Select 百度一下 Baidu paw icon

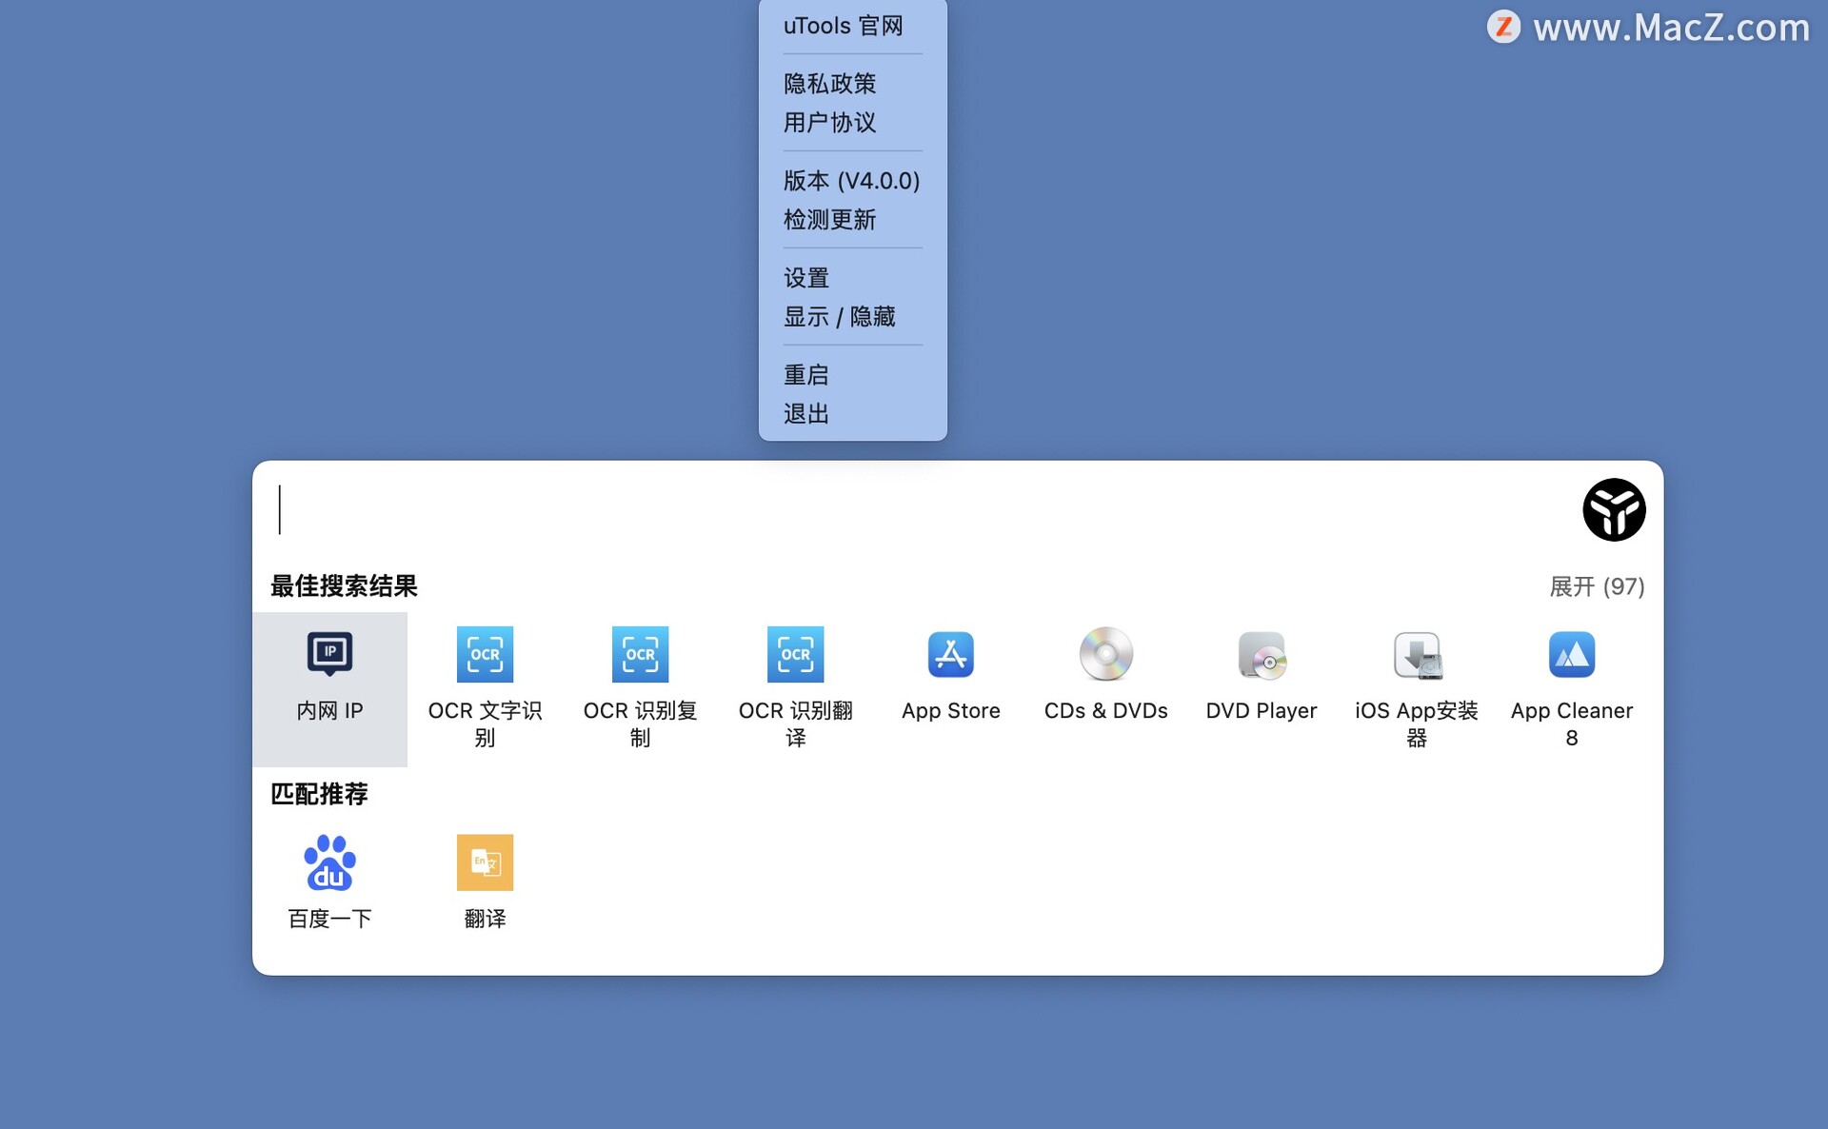tap(329, 862)
